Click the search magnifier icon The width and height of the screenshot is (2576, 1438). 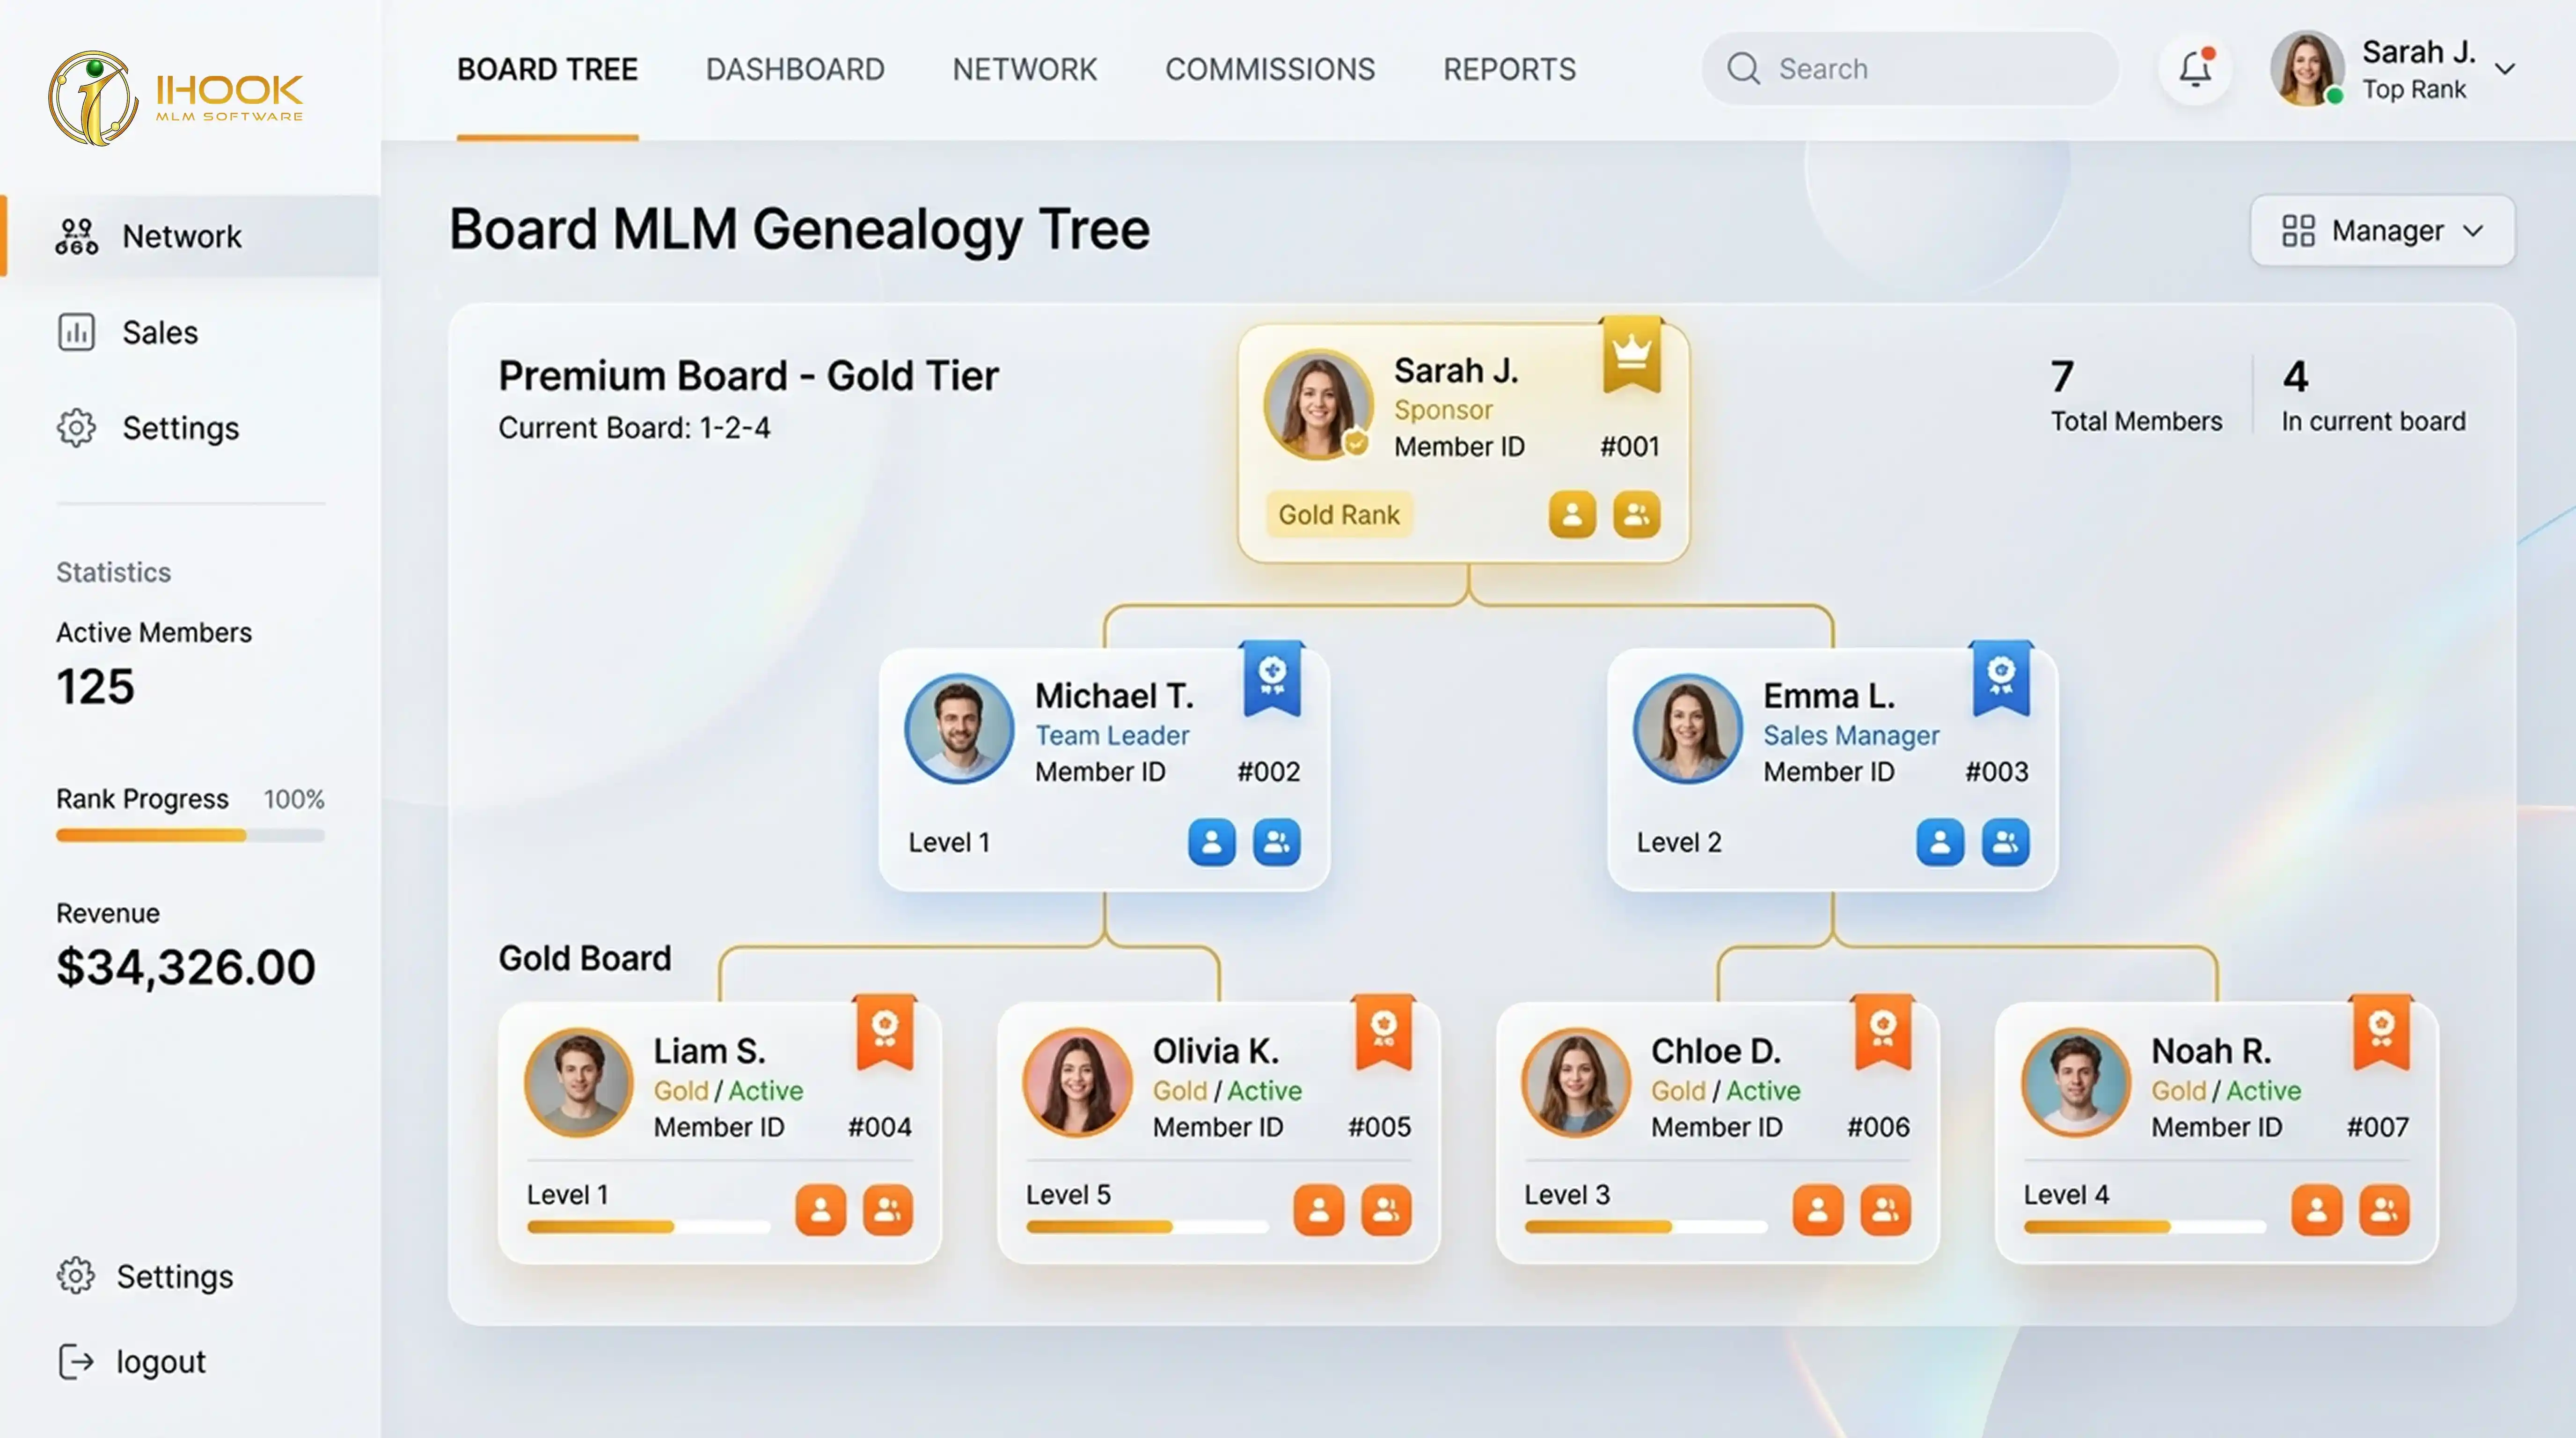coord(1743,69)
